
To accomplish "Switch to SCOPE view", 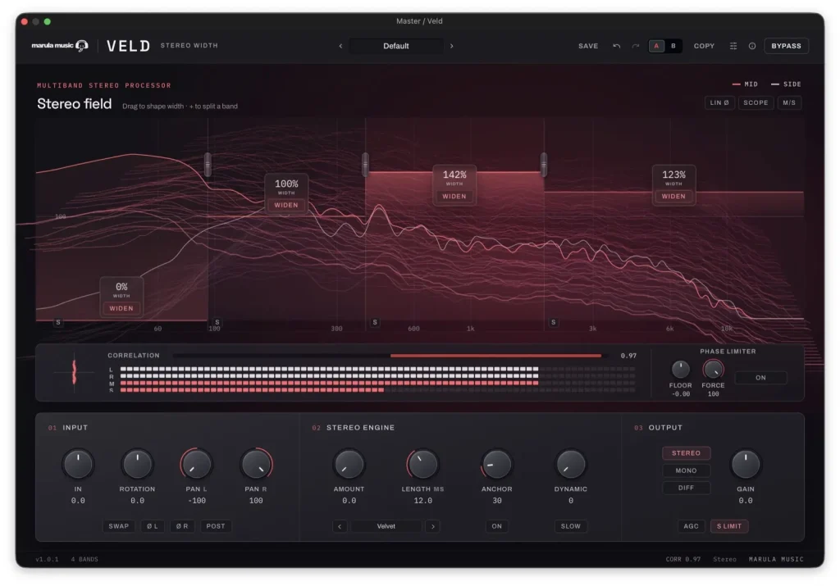I will [x=756, y=102].
